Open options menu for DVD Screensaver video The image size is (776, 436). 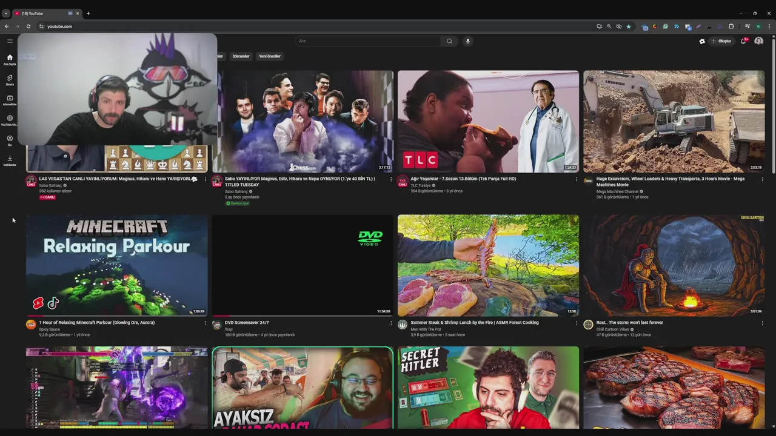391,323
